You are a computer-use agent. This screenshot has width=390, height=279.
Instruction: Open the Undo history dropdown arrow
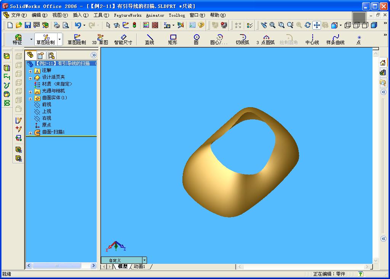click(84, 25)
